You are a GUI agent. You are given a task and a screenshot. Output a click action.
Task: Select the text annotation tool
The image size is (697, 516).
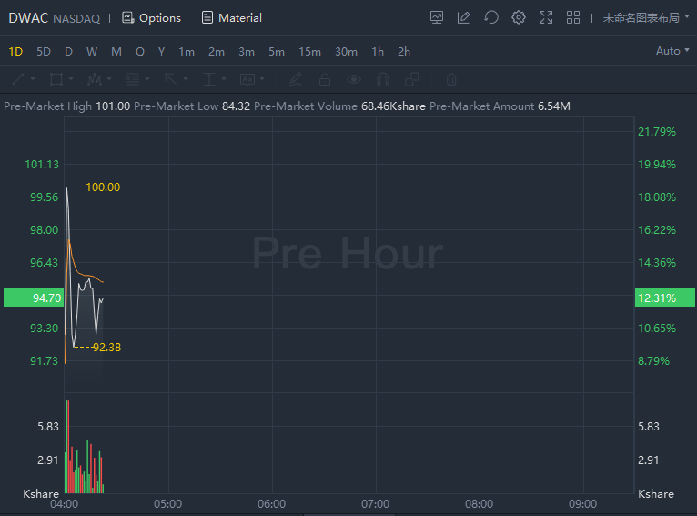(247, 79)
